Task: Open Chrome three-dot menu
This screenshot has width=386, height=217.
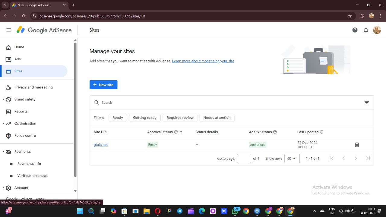Action: tap(381, 16)
